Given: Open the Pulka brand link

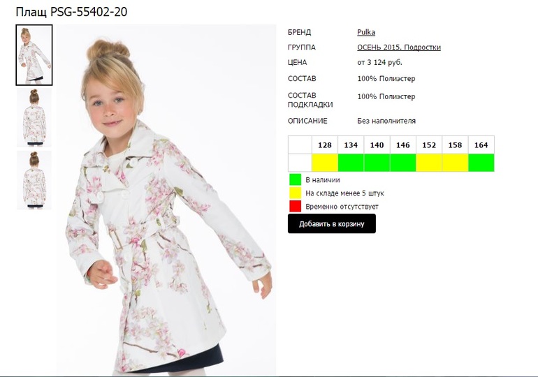Looking at the screenshot, I should point(366,32).
